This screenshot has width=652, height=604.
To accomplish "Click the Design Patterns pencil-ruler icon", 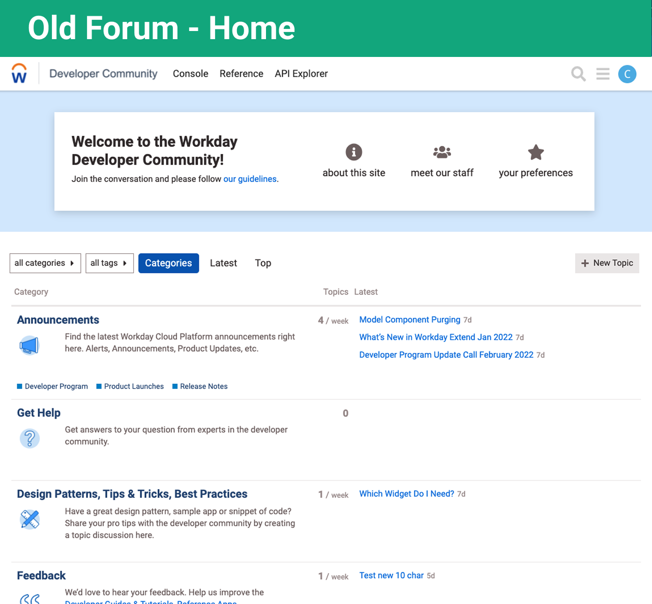I will (29, 520).
